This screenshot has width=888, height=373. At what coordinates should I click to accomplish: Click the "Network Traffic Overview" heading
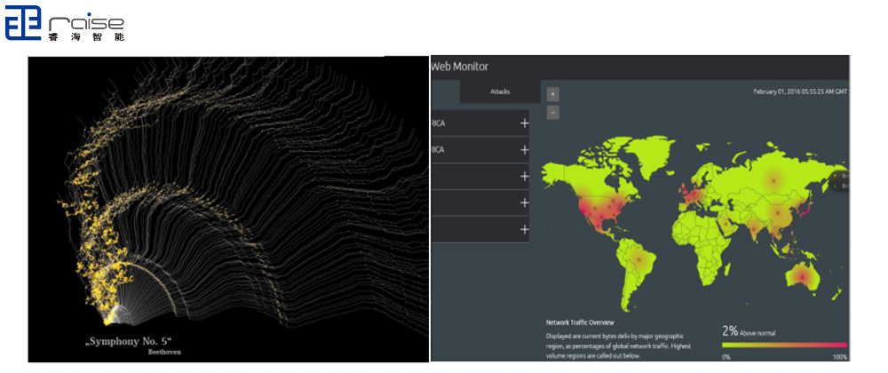pos(580,322)
